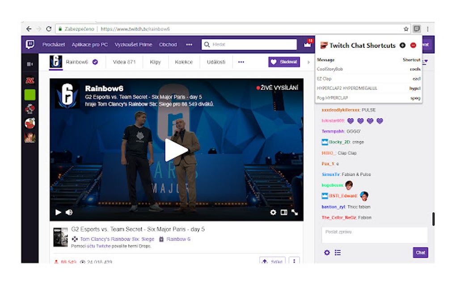Click the red remove shortcut icon
The height and width of the screenshot is (285, 456).
(x=413, y=45)
